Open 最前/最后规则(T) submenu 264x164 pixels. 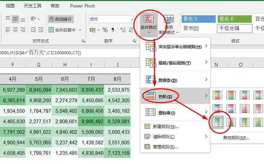175,63
